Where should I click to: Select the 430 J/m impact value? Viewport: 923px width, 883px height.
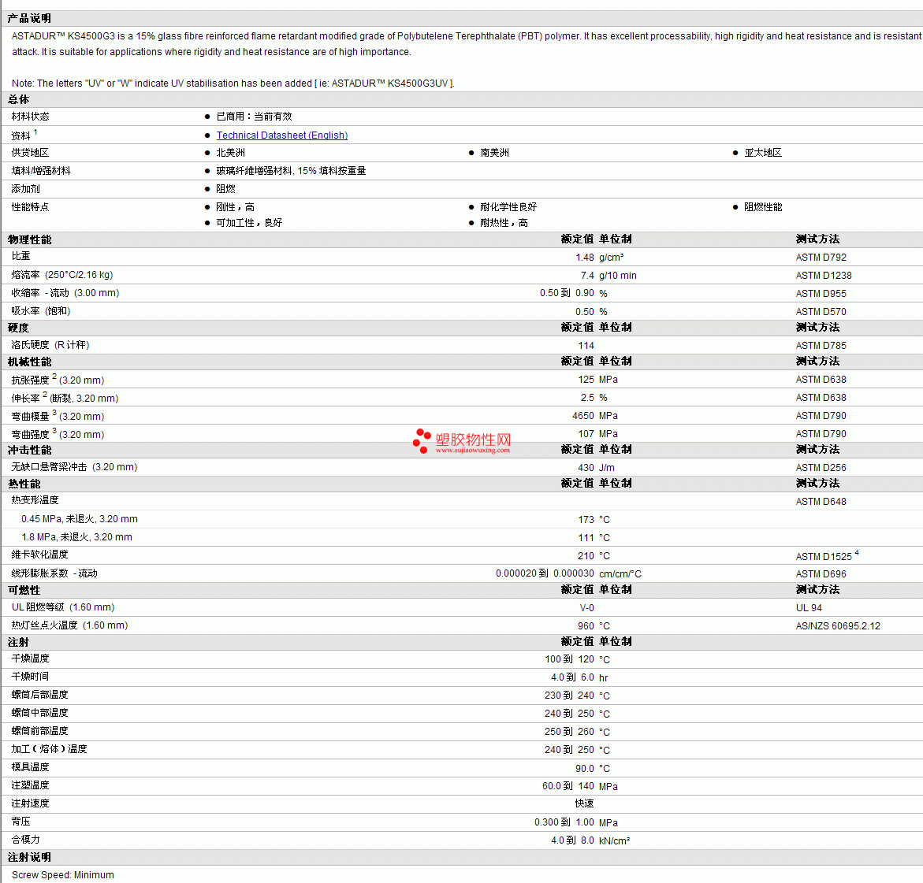[597, 468]
